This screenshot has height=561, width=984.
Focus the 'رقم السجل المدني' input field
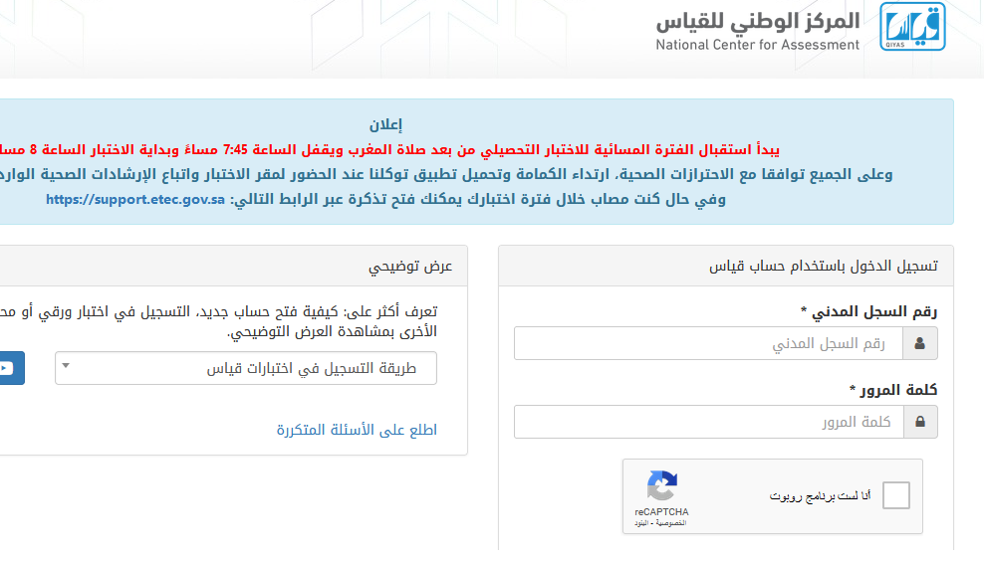click(708, 343)
